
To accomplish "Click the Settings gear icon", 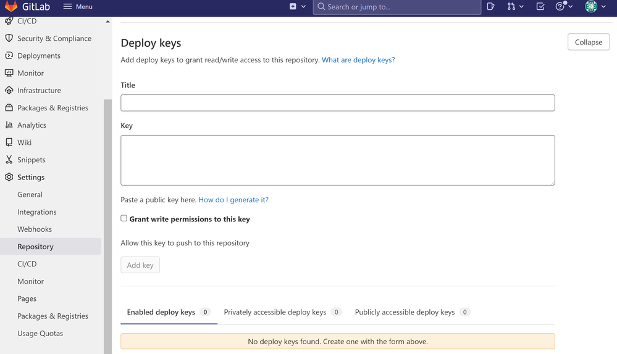I will point(9,177).
